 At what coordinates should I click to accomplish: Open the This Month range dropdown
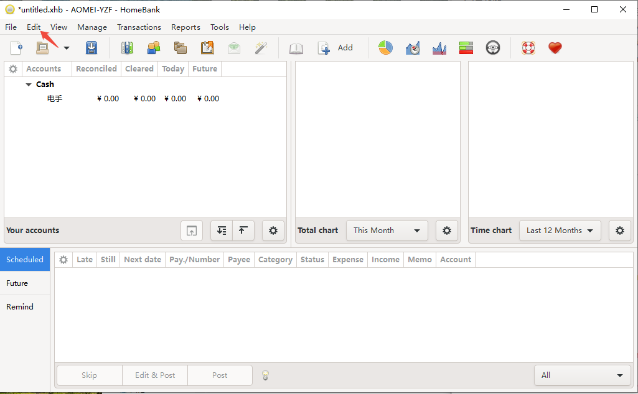387,231
